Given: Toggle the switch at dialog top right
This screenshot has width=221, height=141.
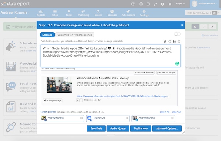Looking at the screenshot, I should click(x=177, y=34).
